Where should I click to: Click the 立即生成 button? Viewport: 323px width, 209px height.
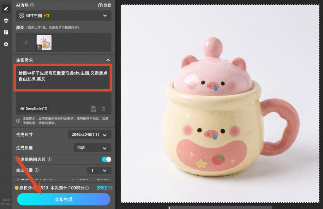point(64,199)
